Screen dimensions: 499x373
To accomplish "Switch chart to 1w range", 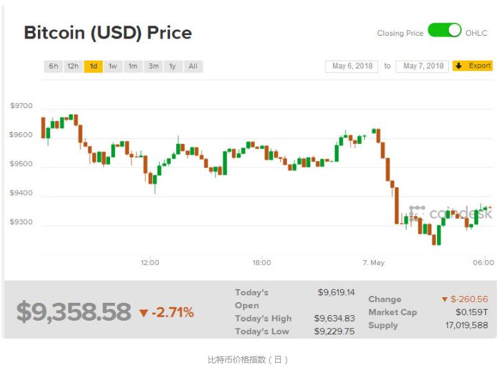I will pos(112,67).
